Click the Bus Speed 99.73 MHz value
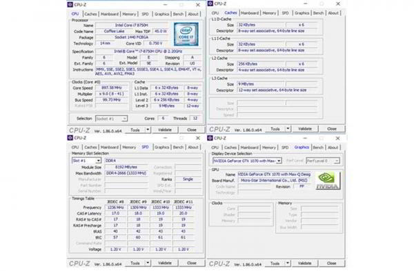Viewport: 414px width, 271px height. [x=112, y=100]
